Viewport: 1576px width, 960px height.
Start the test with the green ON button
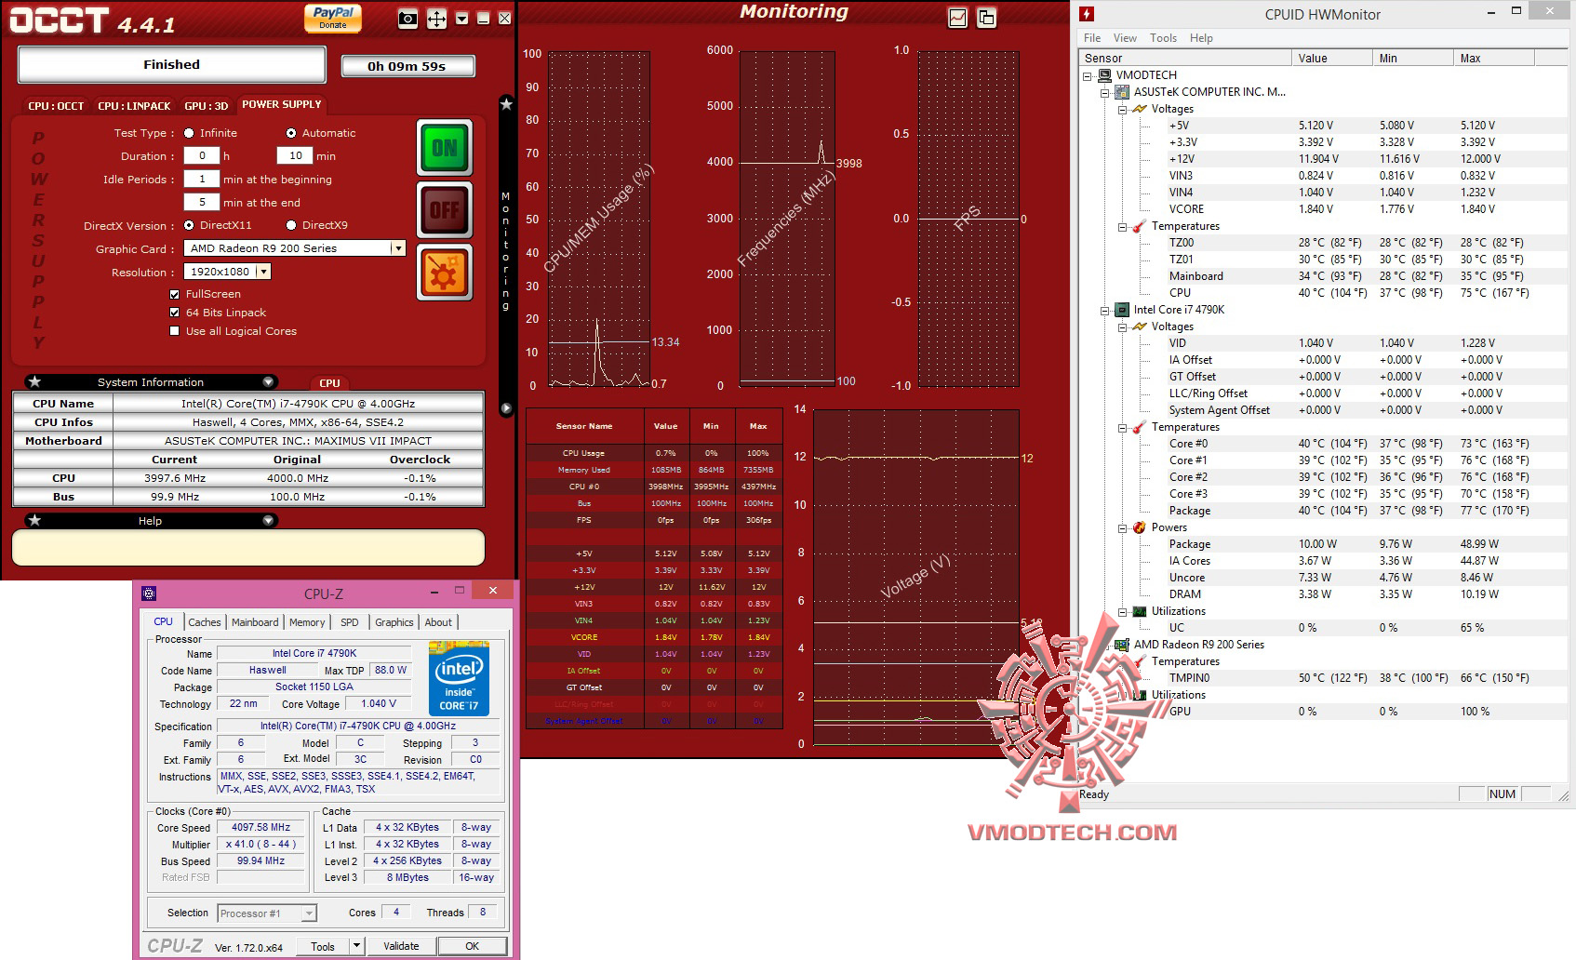pos(445,148)
